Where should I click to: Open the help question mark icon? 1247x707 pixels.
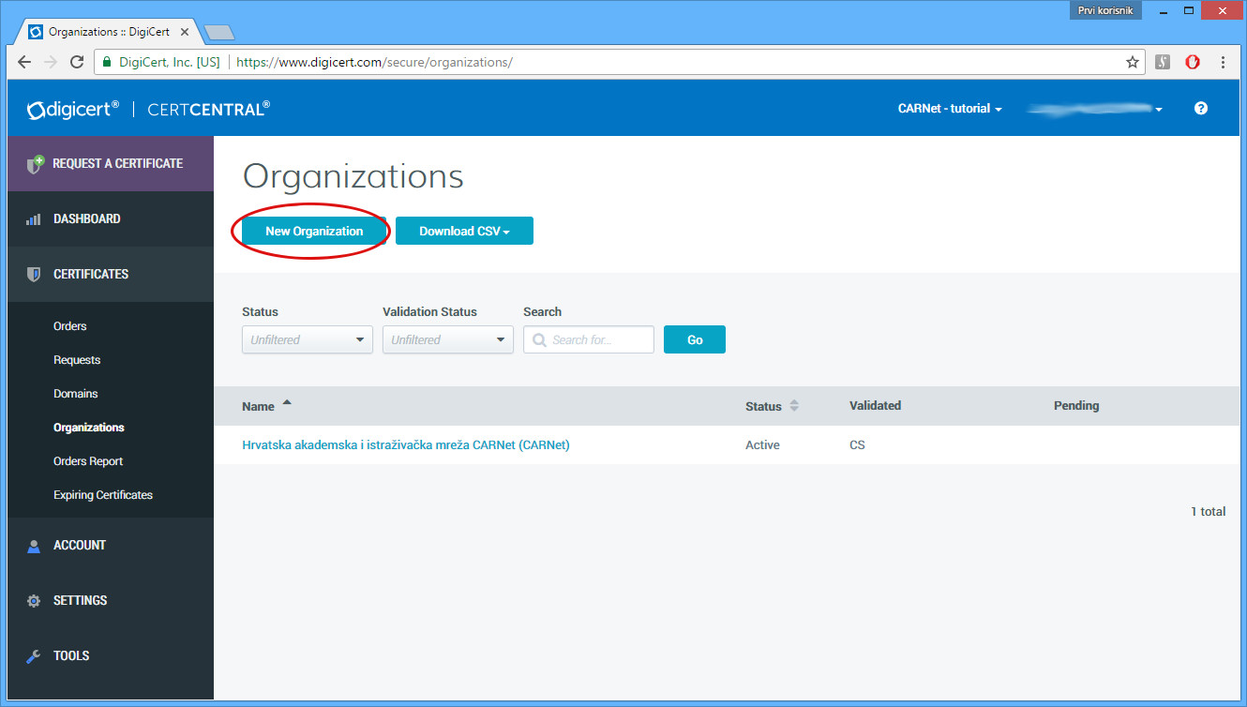[x=1201, y=108]
